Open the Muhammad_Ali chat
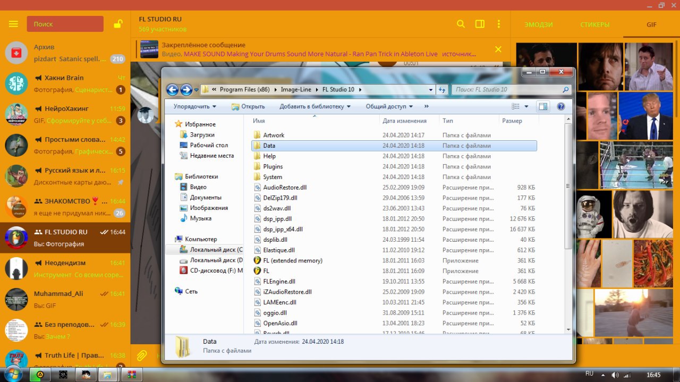680x382 pixels. point(65,299)
